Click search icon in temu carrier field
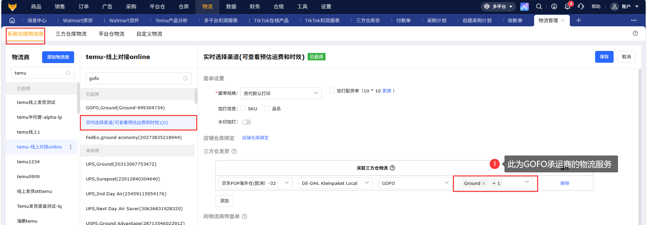Screen dimensions: 647x225 click(x=68, y=73)
